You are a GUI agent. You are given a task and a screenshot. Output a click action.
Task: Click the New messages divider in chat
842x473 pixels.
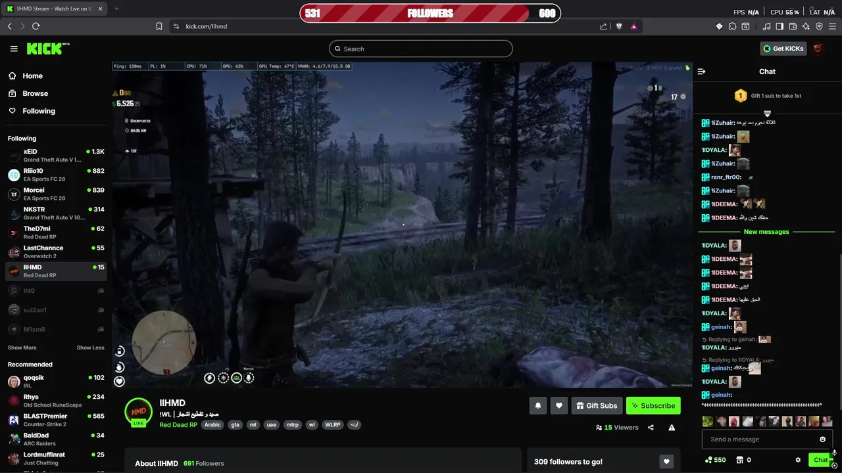tap(766, 232)
